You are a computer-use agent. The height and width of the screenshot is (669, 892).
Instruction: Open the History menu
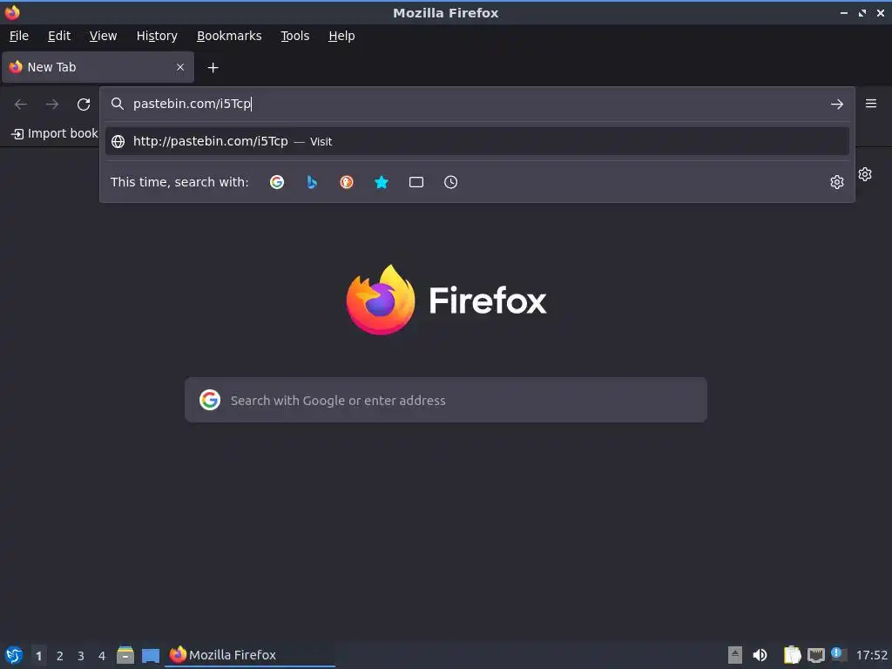(157, 36)
